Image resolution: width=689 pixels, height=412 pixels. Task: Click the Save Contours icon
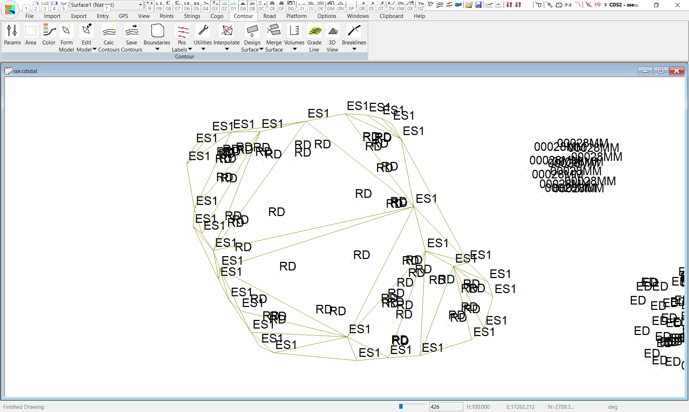pos(131,31)
